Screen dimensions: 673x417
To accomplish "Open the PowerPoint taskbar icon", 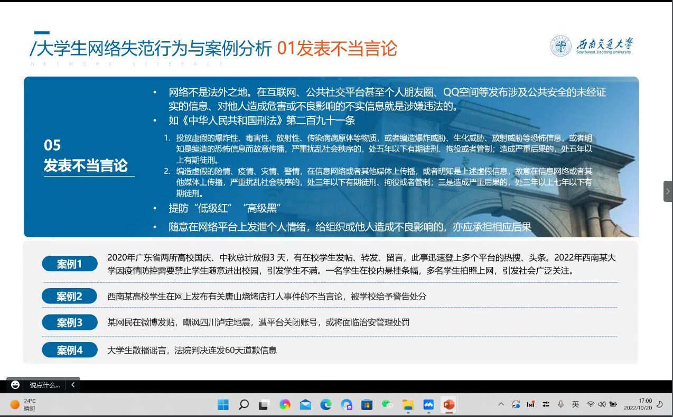I will [x=449, y=405].
